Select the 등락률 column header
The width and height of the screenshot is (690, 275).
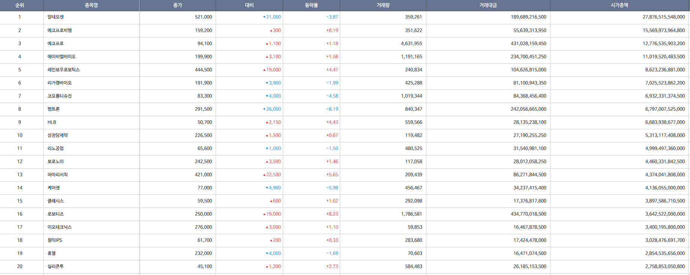pyautogui.click(x=311, y=5)
